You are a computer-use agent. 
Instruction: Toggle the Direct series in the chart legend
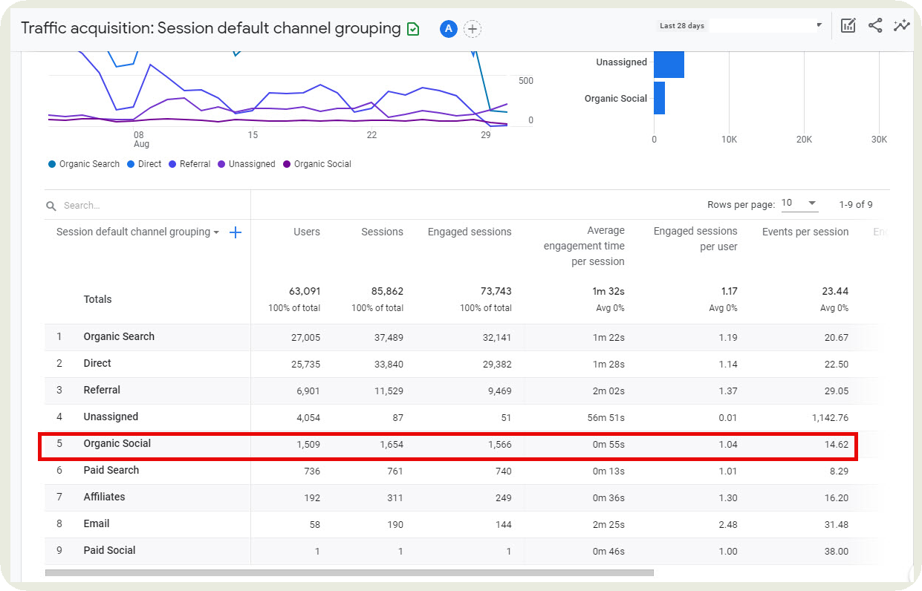coord(143,163)
